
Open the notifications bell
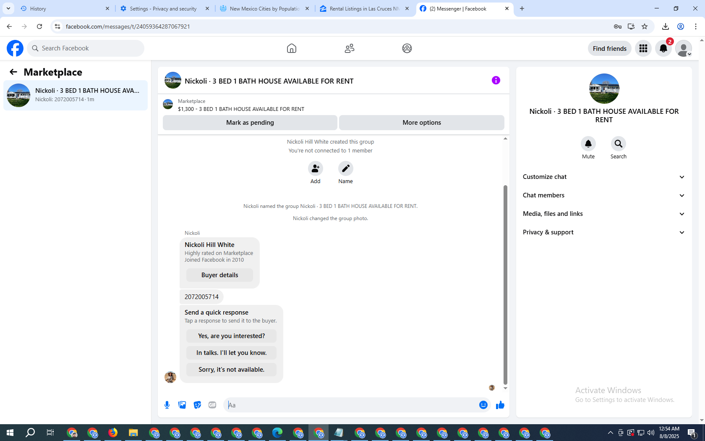663,48
